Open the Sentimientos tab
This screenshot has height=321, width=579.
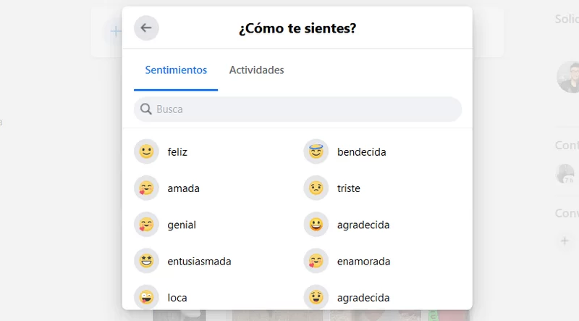pos(176,70)
